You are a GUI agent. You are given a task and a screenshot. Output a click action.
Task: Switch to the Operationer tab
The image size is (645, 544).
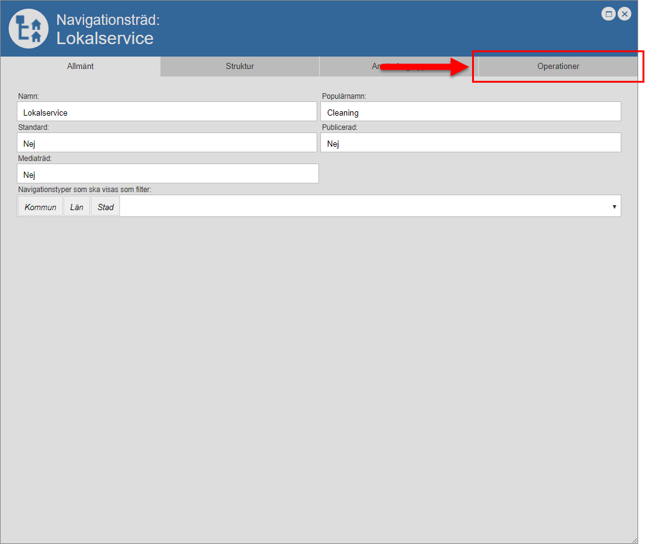pyautogui.click(x=558, y=66)
